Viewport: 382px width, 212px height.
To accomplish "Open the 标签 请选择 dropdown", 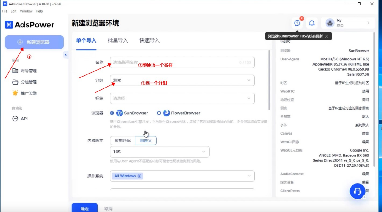I will [x=182, y=98].
